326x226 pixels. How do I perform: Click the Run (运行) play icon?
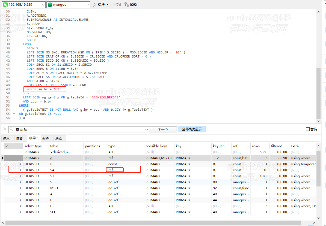tap(95, 5)
